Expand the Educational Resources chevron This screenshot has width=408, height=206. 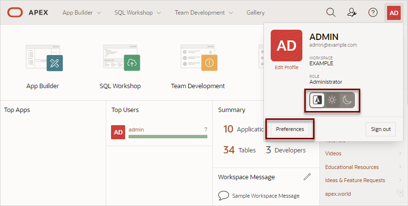(400, 167)
